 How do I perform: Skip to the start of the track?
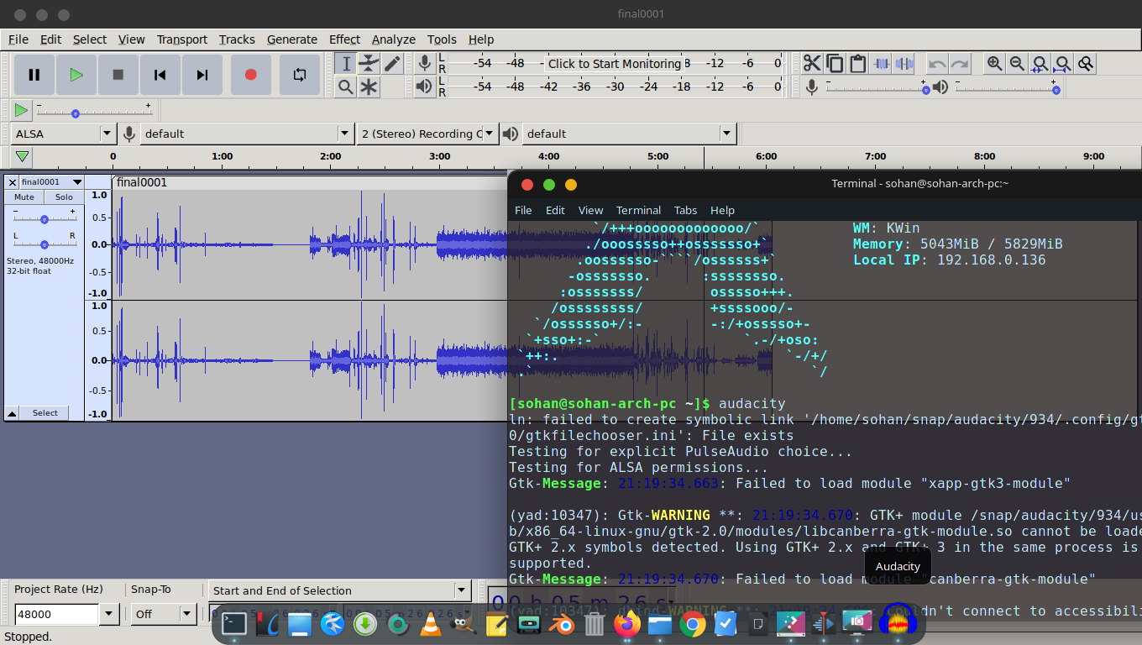tap(160, 75)
